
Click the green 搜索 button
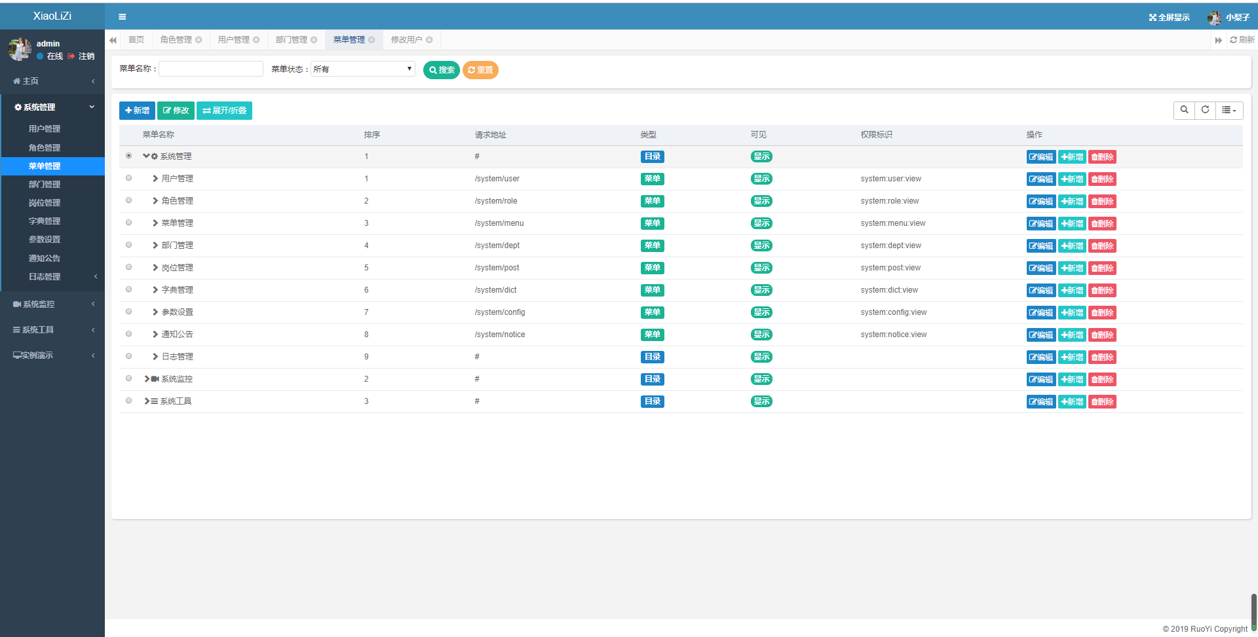click(441, 70)
